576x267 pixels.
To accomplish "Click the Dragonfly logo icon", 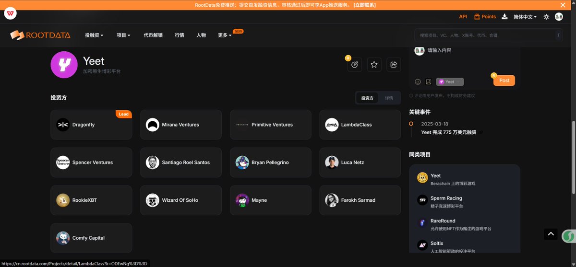I will [x=63, y=125].
